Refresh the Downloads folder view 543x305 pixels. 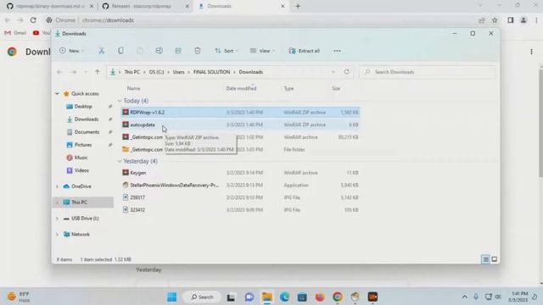pos(347,72)
